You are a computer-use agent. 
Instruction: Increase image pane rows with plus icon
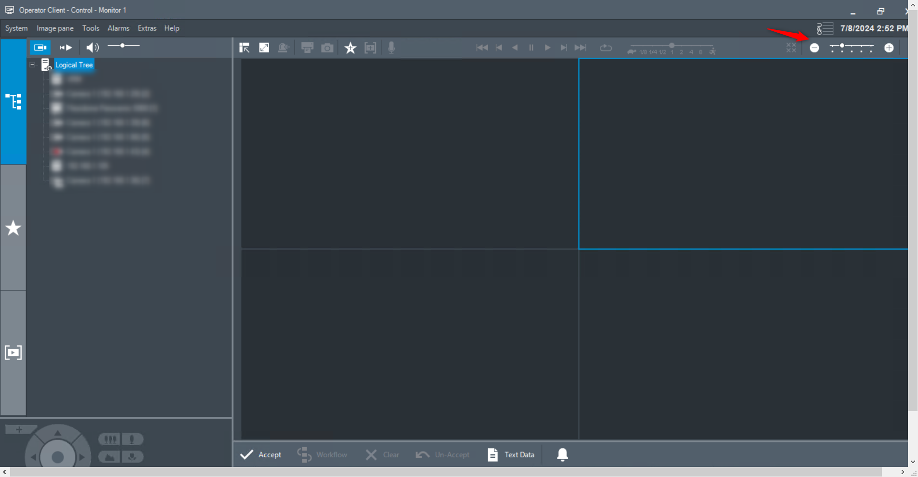click(889, 48)
